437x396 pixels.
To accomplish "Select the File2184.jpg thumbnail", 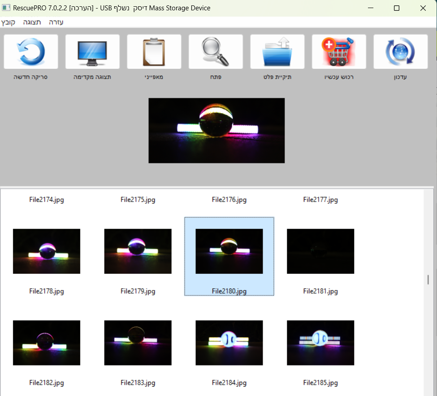I will point(229,343).
